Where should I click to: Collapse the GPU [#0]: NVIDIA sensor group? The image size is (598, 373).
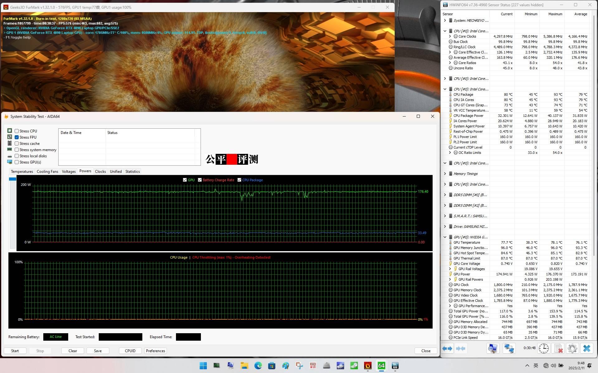(x=445, y=237)
